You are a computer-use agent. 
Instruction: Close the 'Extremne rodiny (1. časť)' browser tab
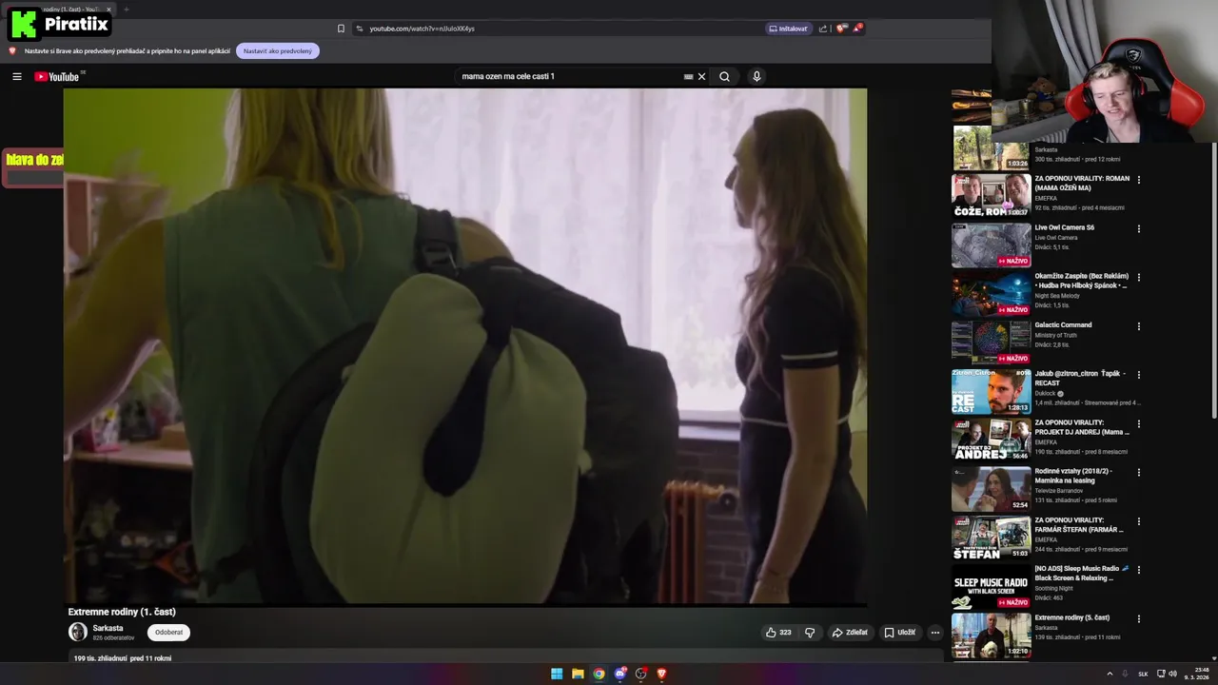(x=108, y=10)
